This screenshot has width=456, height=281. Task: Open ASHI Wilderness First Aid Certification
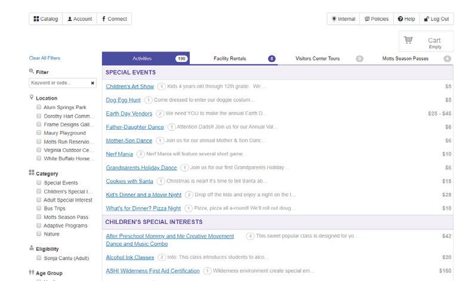tap(153, 271)
